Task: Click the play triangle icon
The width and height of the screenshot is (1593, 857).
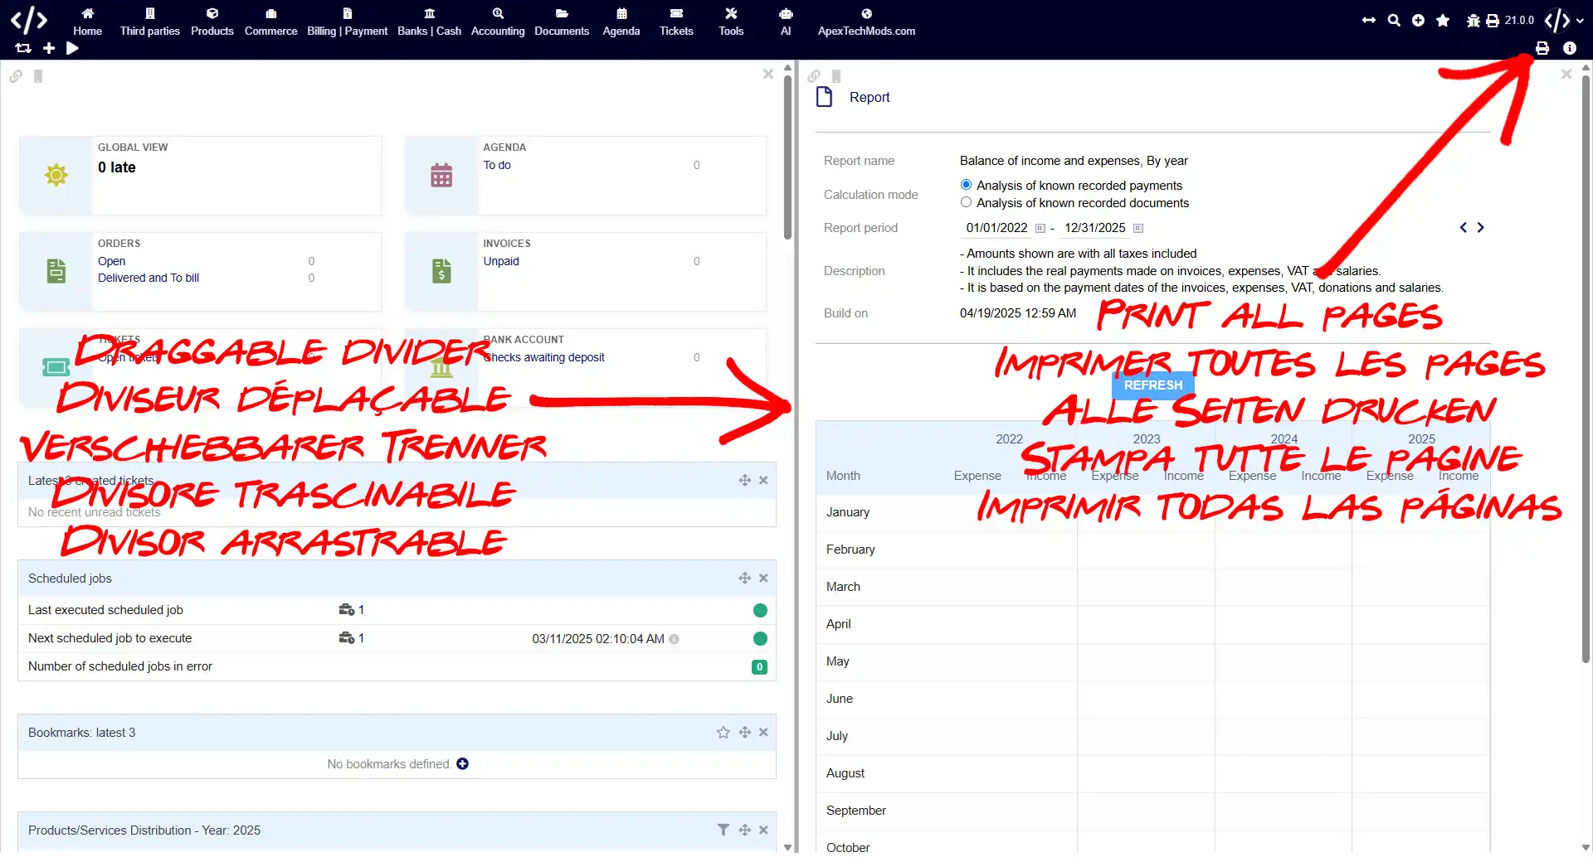Action: click(72, 48)
